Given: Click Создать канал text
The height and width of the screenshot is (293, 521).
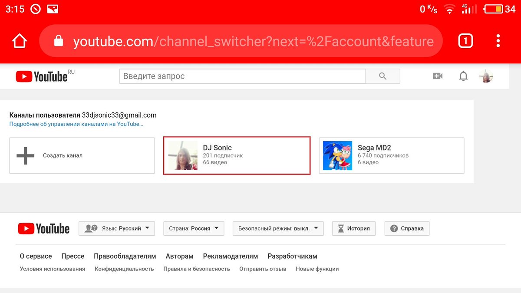Looking at the screenshot, I should coord(63,155).
